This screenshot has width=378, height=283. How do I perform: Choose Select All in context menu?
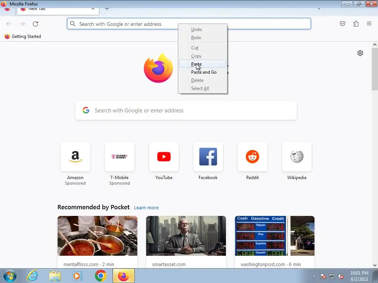pyautogui.click(x=203, y=88)
